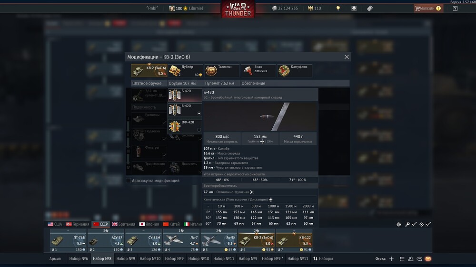Click the 7,62-мм пулемёт ДТ module

coord(149,95)
